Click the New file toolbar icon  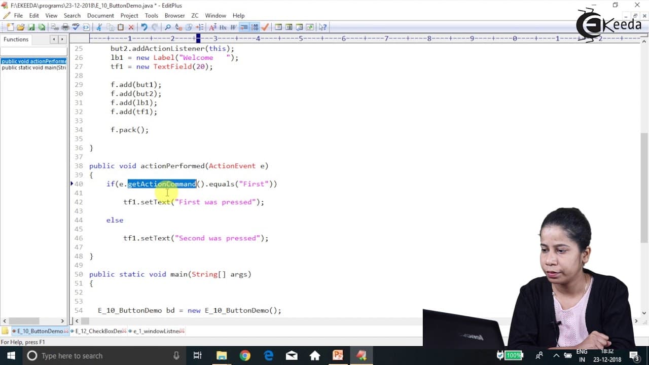point(10,27)
